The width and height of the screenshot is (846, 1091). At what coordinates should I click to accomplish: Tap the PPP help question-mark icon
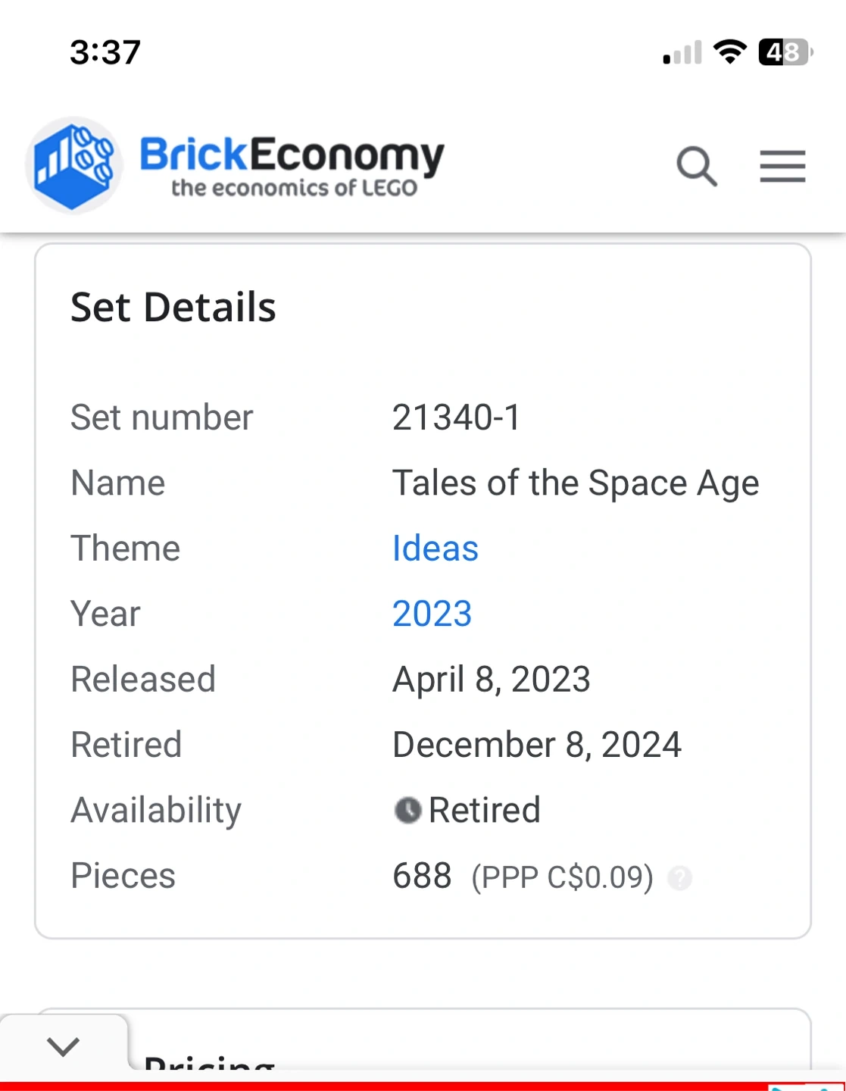point(679,878)
